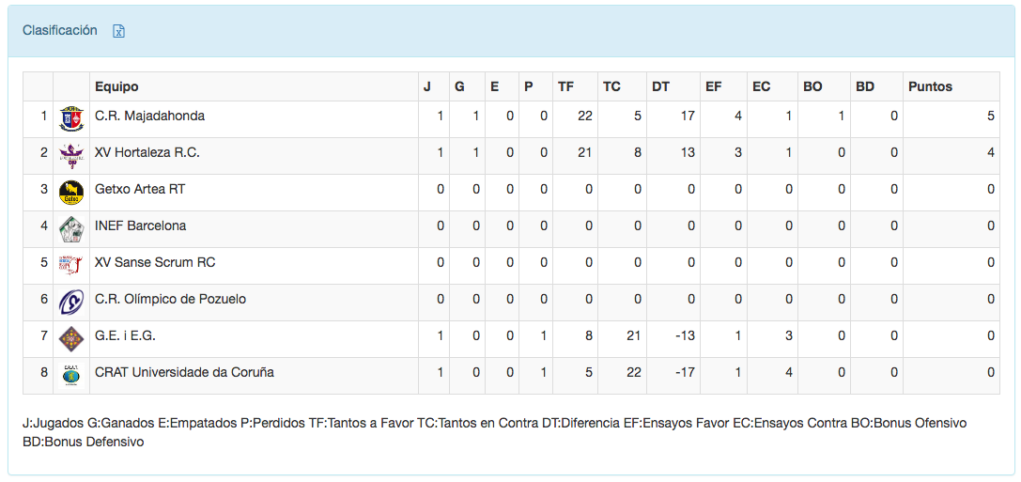
Task: Click the C.R. Majadahonda team crest
Action: pyautogui.click(x=70, y=118)
